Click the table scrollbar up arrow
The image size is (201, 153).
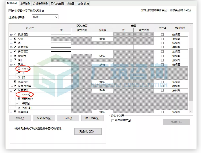[191, 26]
